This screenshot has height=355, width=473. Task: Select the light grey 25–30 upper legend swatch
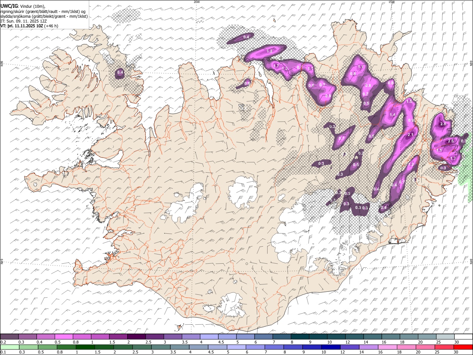tap(445, 337)
